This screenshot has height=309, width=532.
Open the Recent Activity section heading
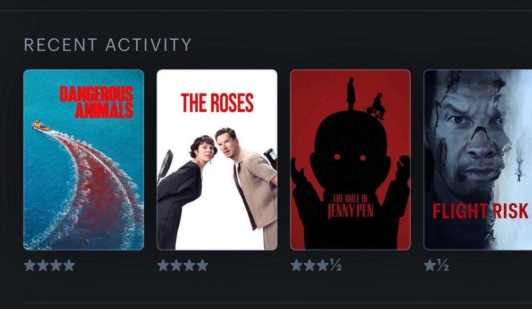click(x=108, y=45)
